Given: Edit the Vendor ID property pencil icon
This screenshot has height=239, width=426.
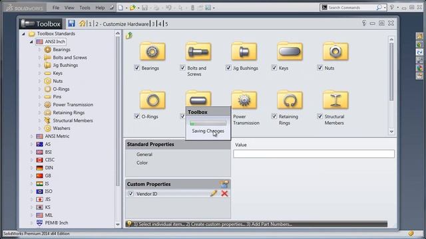Looking at the screenshot, I should pyautogui.click(x=214, y=193).
